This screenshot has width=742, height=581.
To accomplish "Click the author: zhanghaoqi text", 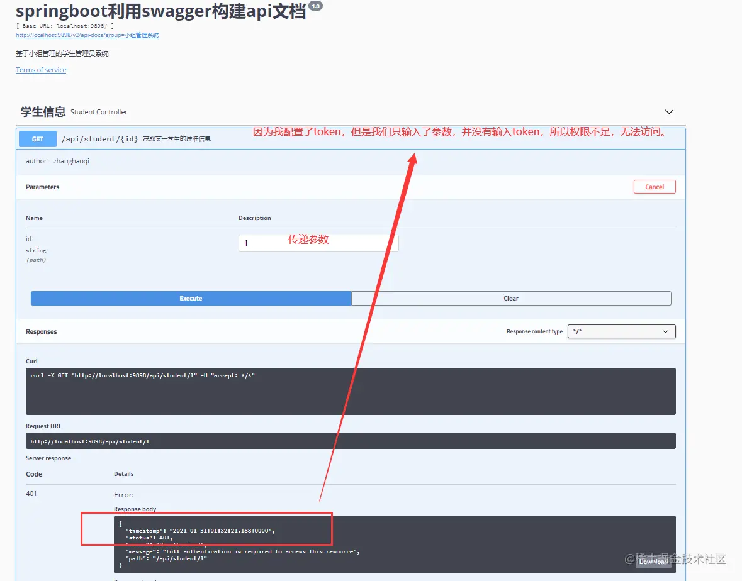I will (x=57, y=161).
